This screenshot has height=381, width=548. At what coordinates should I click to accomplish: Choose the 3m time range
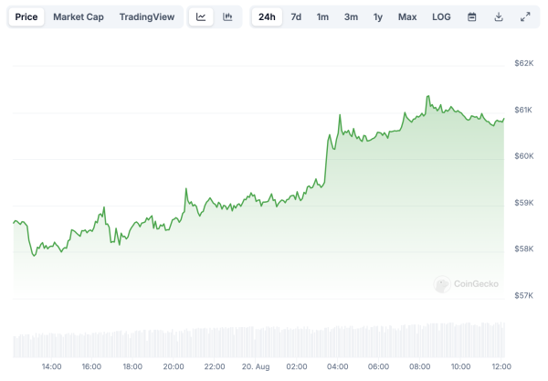351,16
